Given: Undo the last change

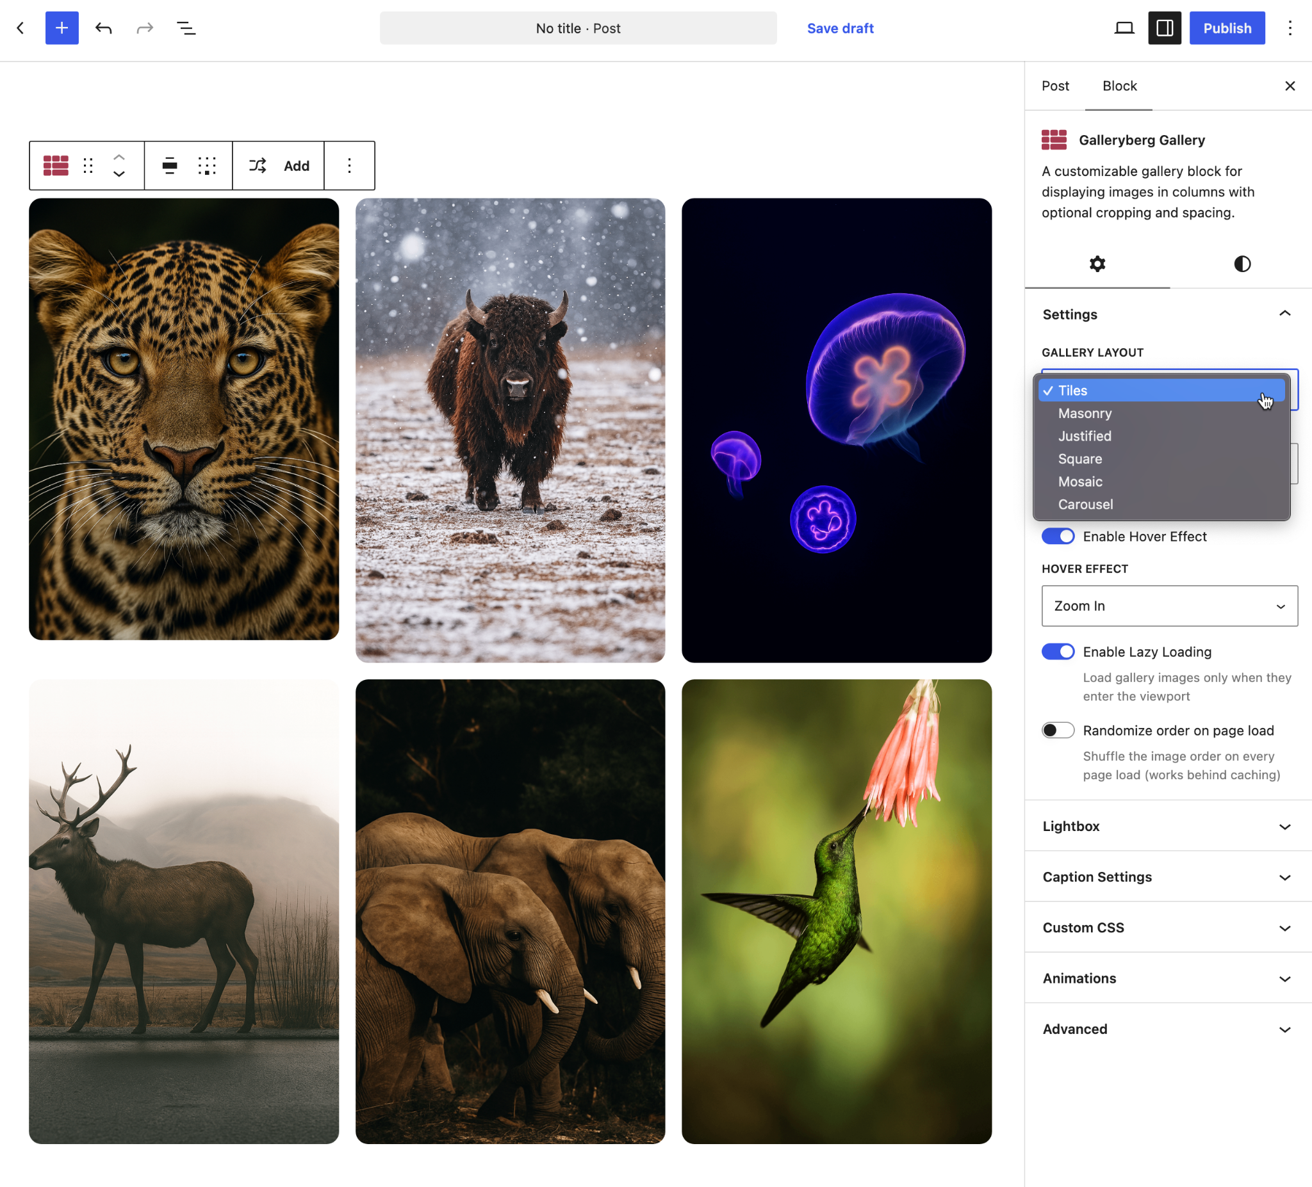Looking at the screenshot, I should [104, 28].
